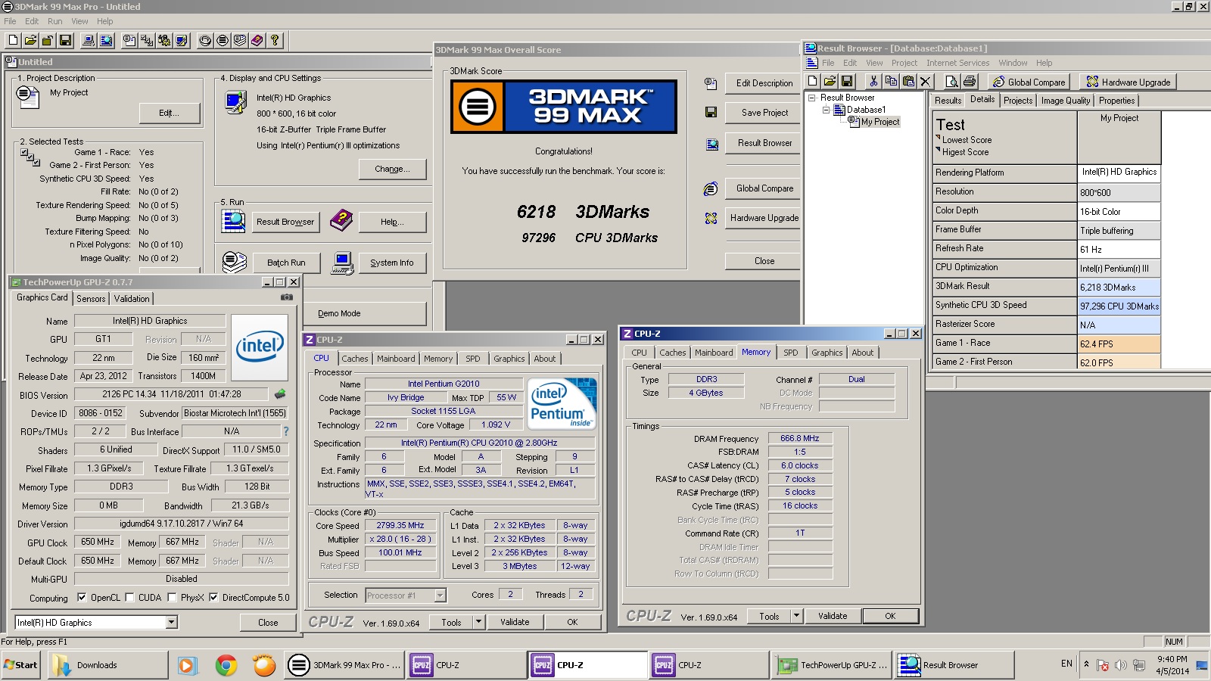Click volume speaker icon in system tray
This screenshot has width=1211, height=681.
pyautogui.click(x=1120, y=665)
